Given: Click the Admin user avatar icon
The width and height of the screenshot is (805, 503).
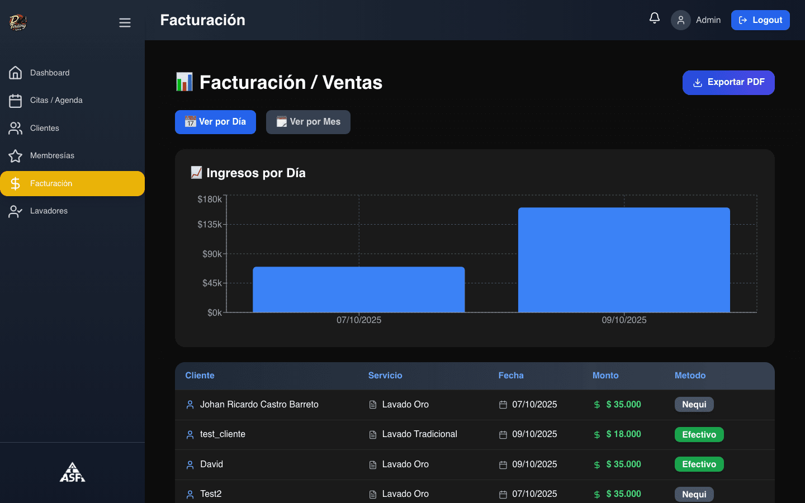Looking at the screenshot, I should 681,20.
